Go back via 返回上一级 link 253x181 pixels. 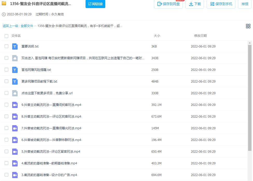(10, 26)
